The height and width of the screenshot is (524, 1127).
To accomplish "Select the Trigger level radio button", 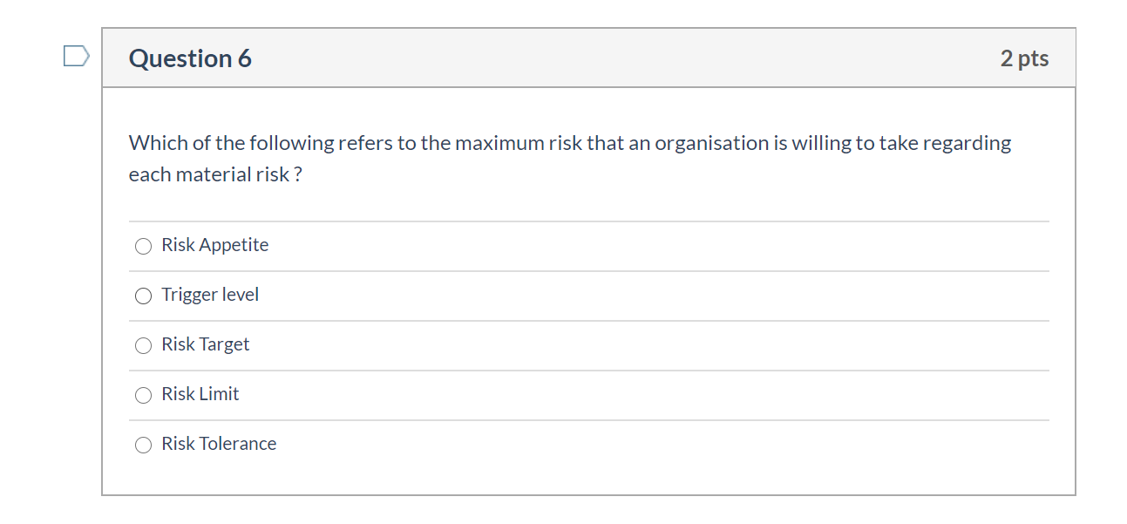I will [x=143, y=296].
